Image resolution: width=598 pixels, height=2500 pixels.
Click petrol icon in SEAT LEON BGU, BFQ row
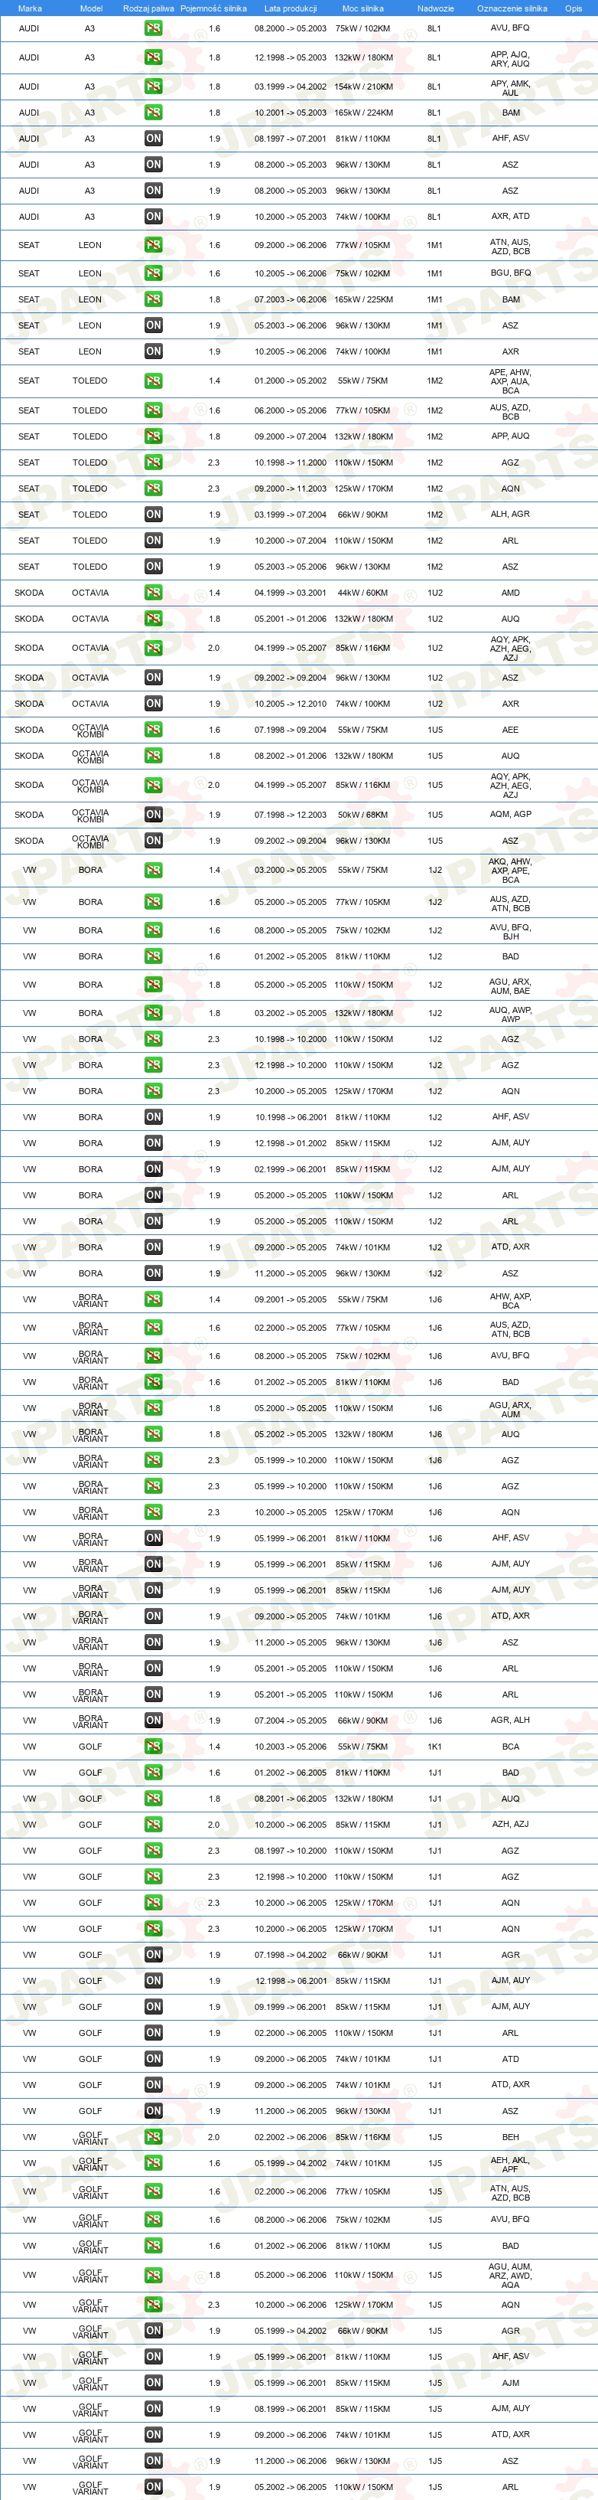(x=153, y=273)
